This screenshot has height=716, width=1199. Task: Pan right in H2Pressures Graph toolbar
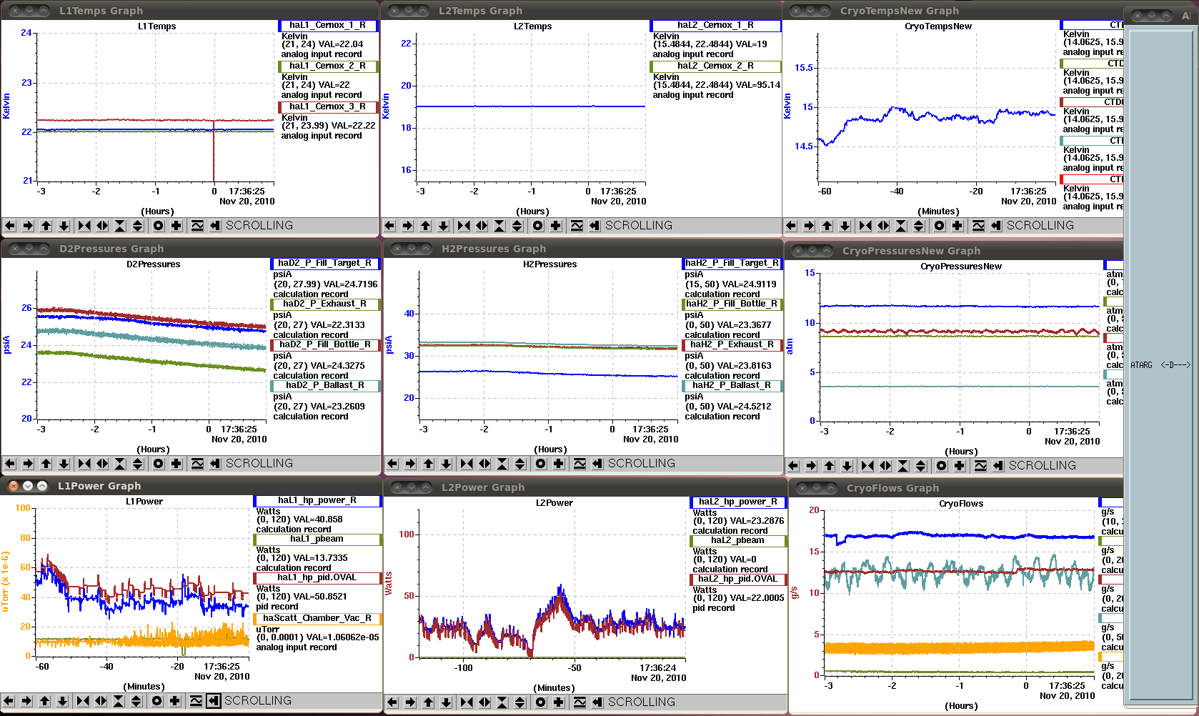coord(410,464)
